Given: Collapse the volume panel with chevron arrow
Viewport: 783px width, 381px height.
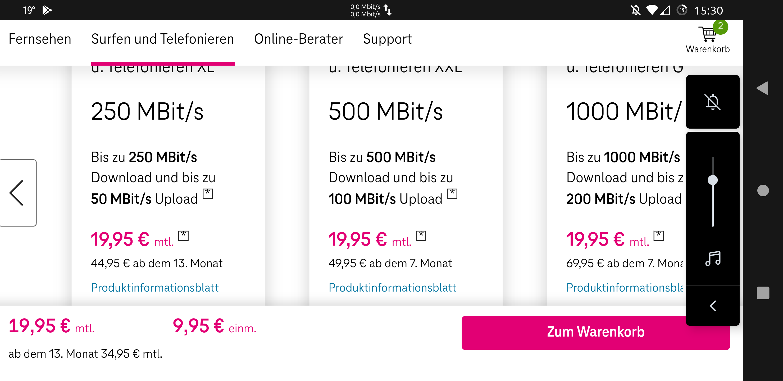Looking at the screenshot, I should pos(712,306).
